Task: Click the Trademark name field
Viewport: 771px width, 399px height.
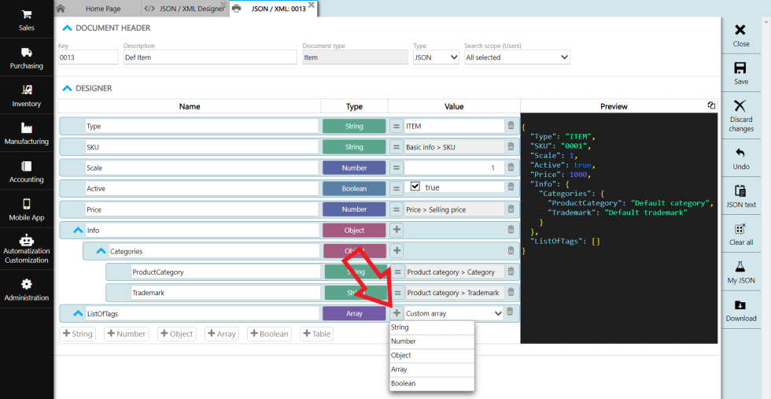Action: pyautogui.click(x=225, y=292)
